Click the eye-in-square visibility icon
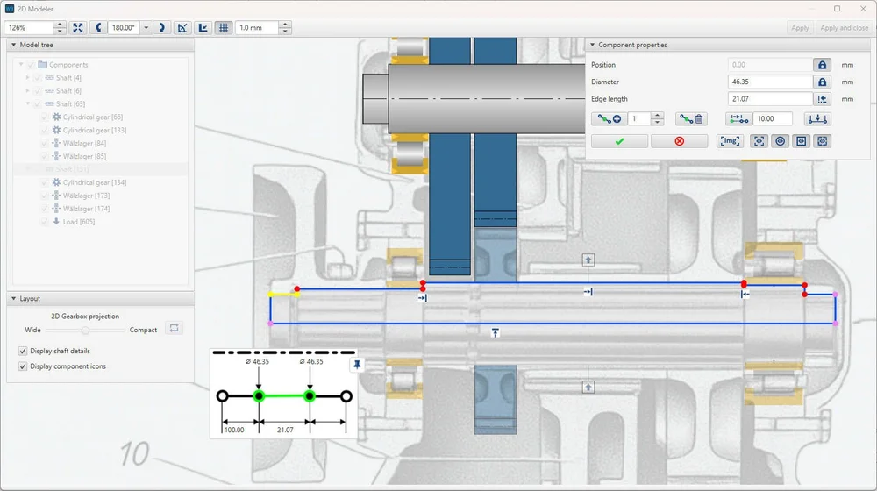The height and width of the screenshot is (491, 877). coord(801,141)
